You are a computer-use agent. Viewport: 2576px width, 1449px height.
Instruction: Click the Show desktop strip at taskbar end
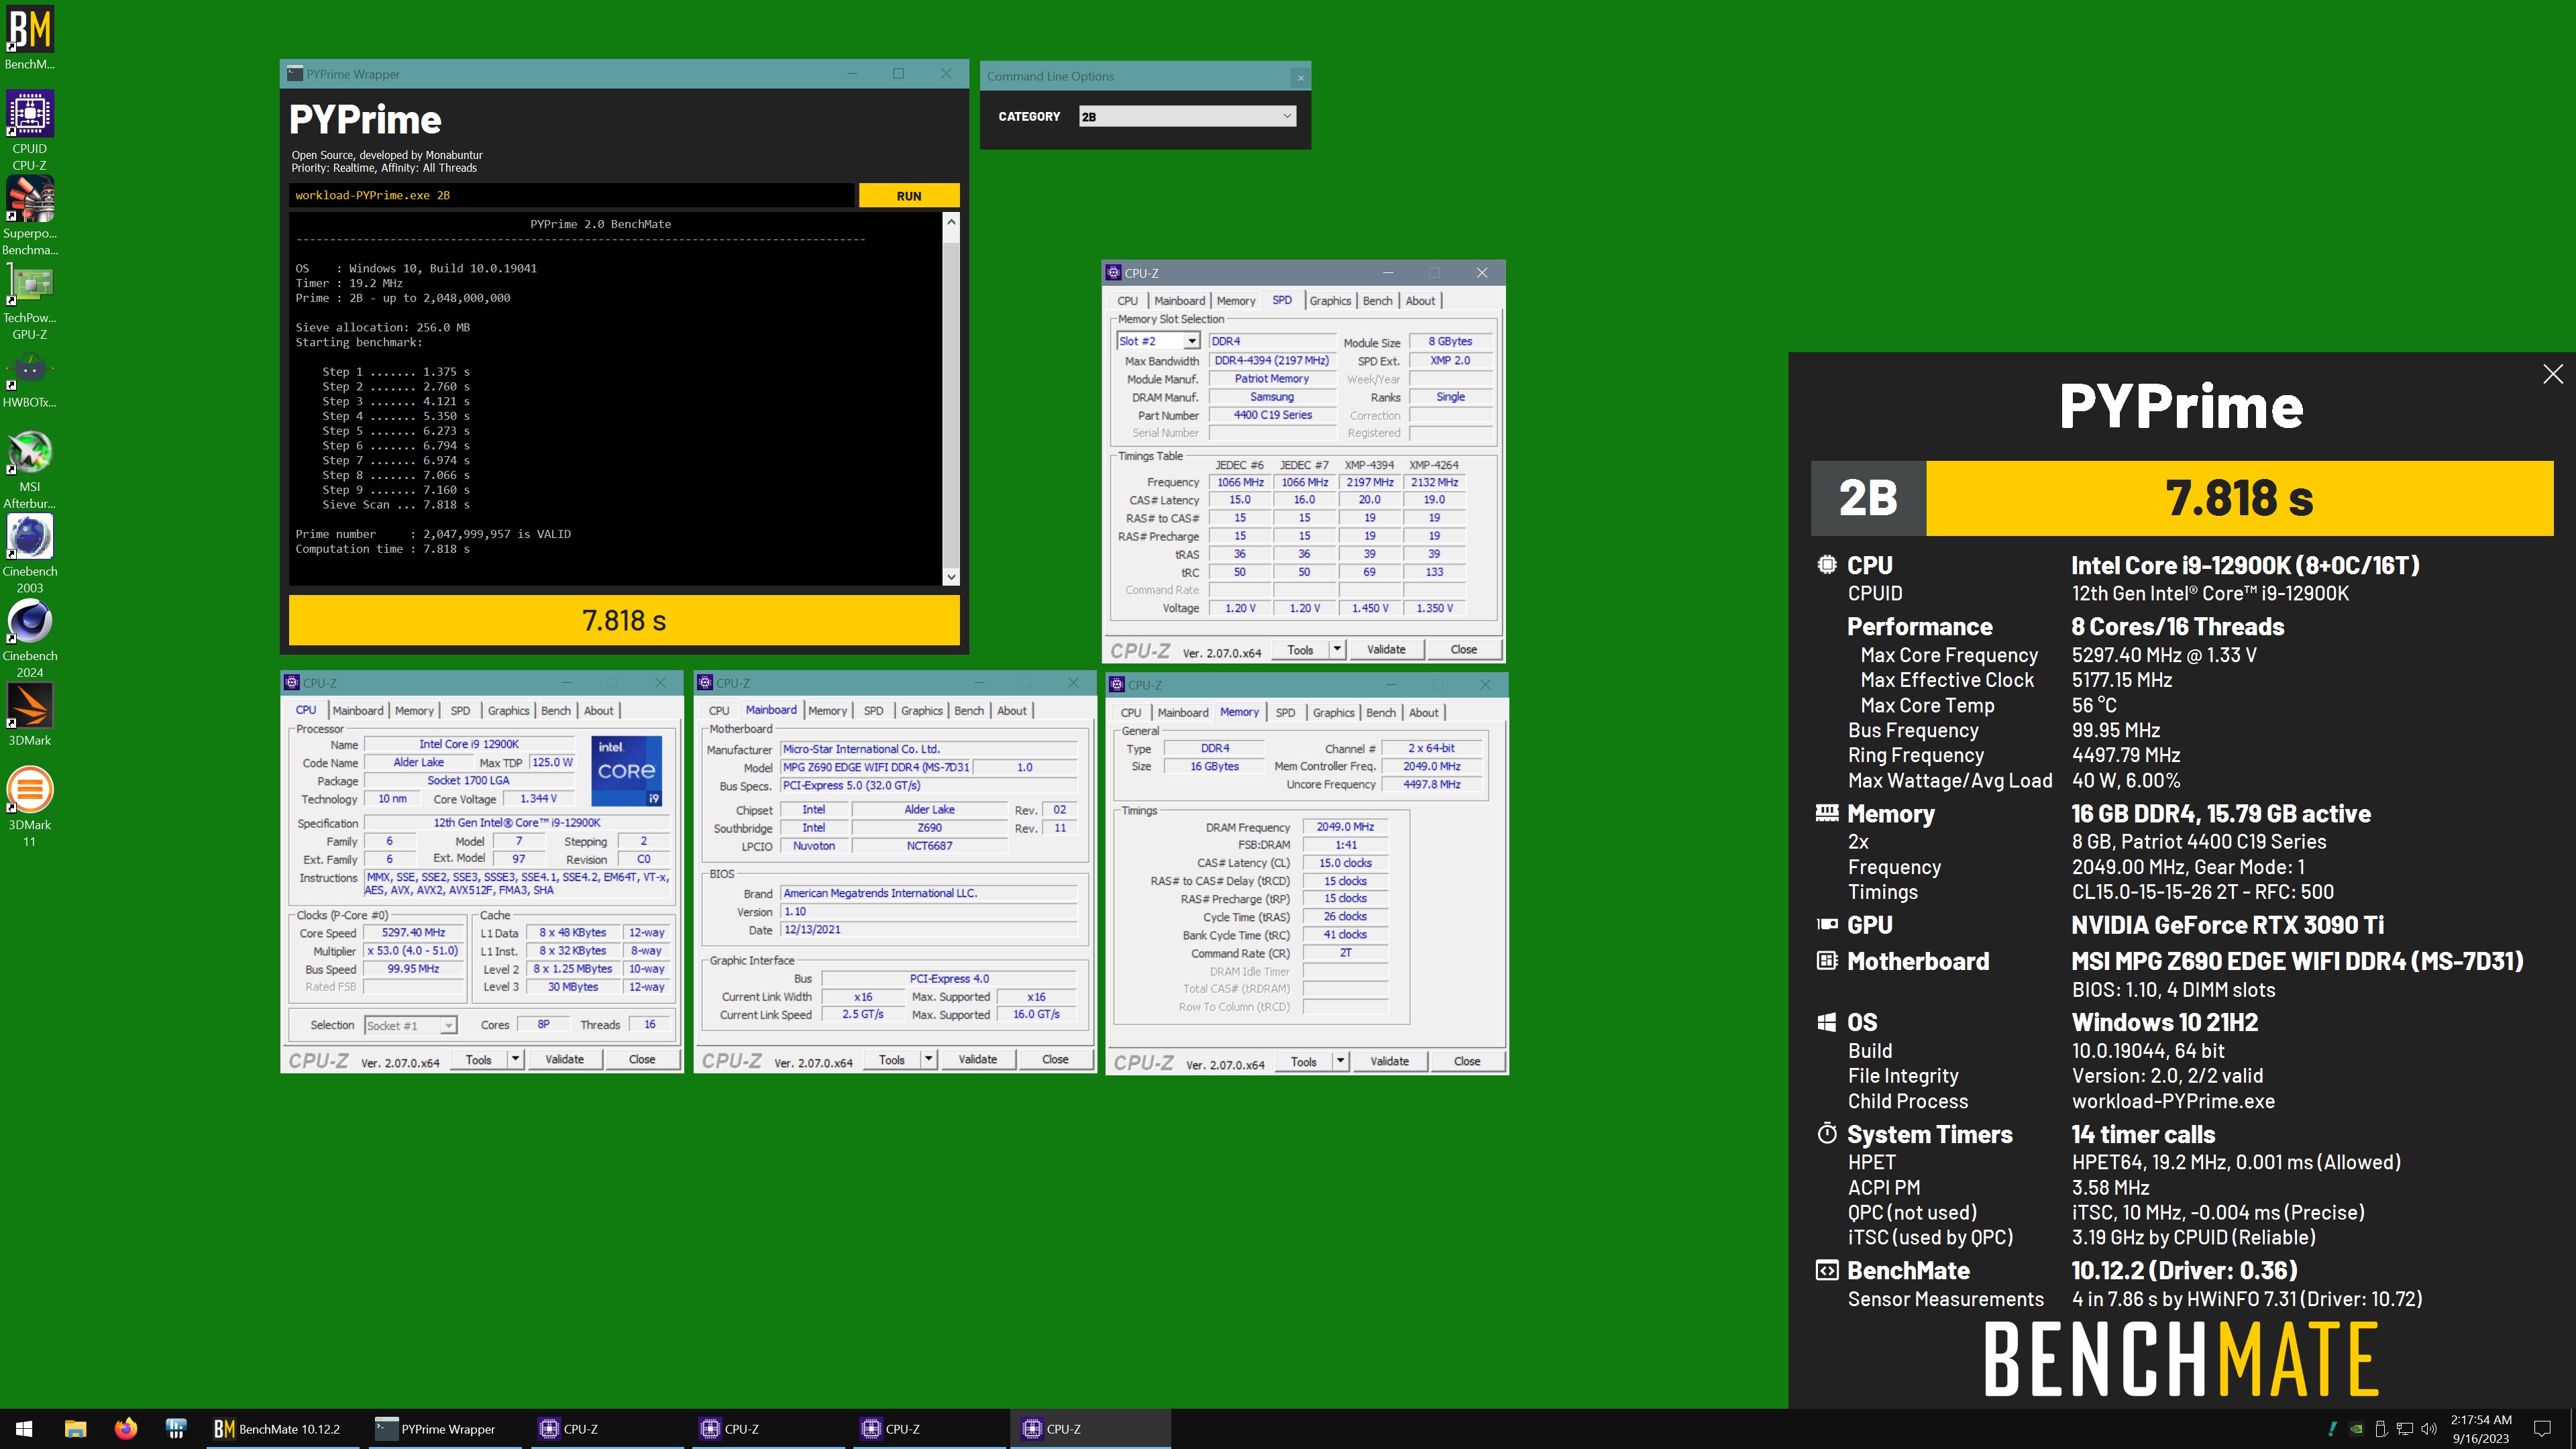pos(2572,1429)
